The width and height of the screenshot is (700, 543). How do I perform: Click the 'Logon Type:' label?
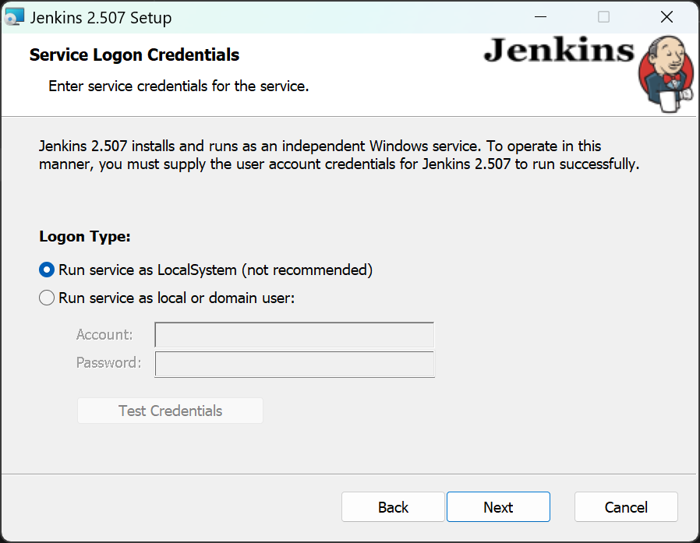(x=84, y=236)
